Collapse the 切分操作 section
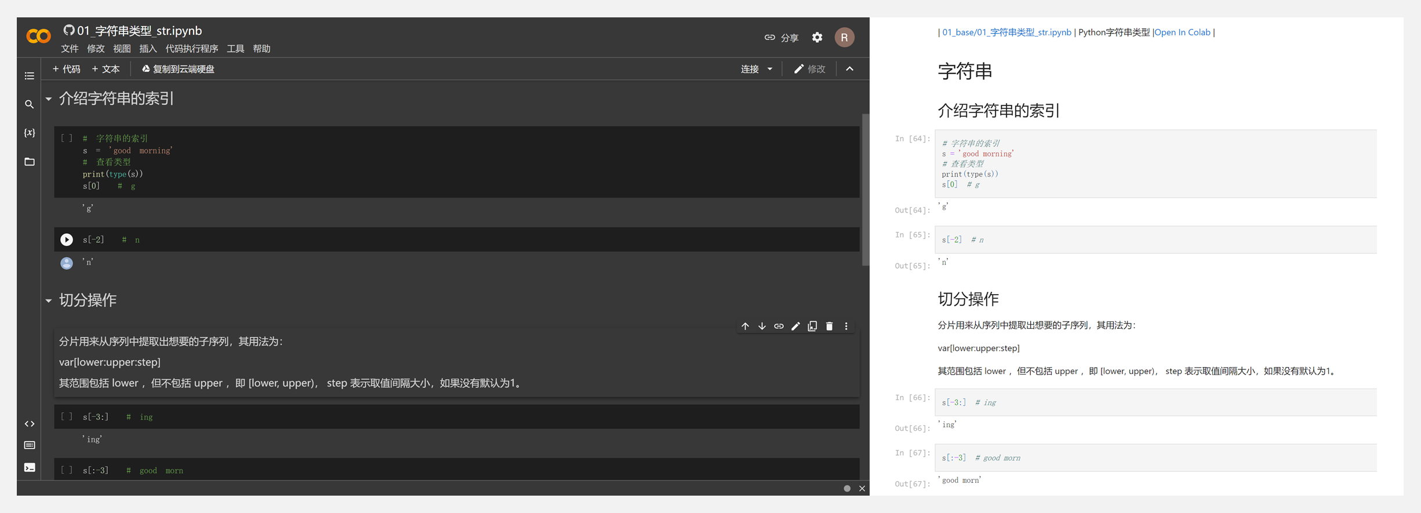Viewport: 1421px width, 513px height. pyautogui.click(x=49, y=301)
